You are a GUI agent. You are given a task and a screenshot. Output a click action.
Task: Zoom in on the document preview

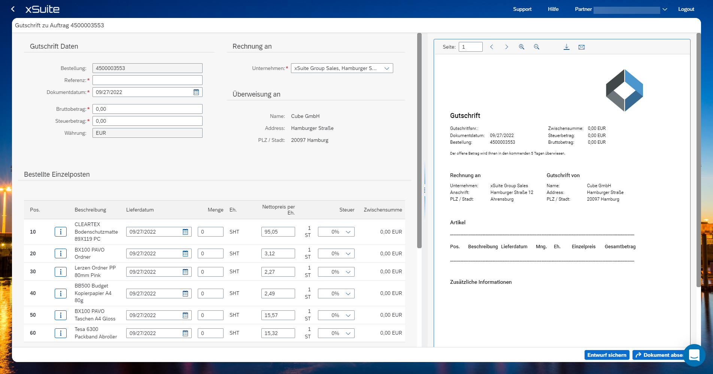[x=521, y=47]
